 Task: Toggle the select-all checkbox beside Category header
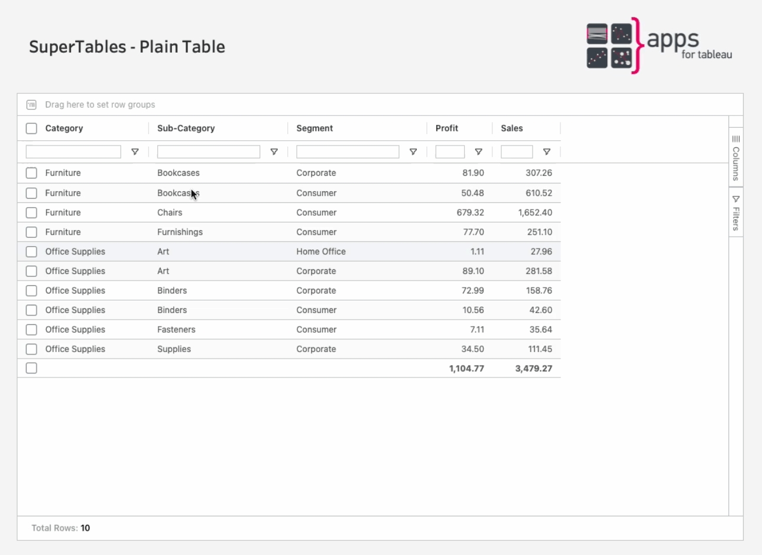[x=31, y=128]
